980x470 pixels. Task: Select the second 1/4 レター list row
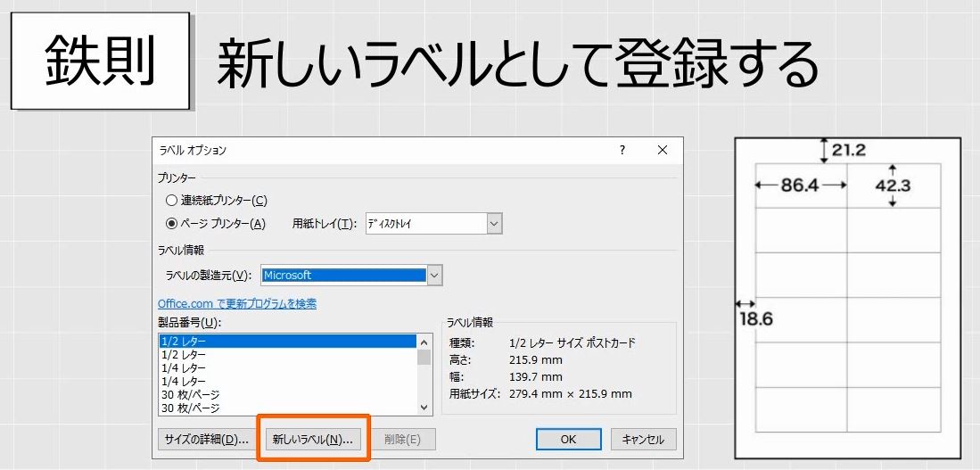287,381
